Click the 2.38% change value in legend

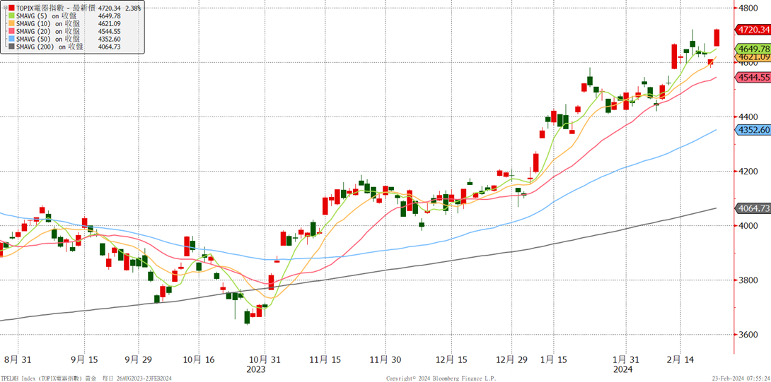click(132, 8)
